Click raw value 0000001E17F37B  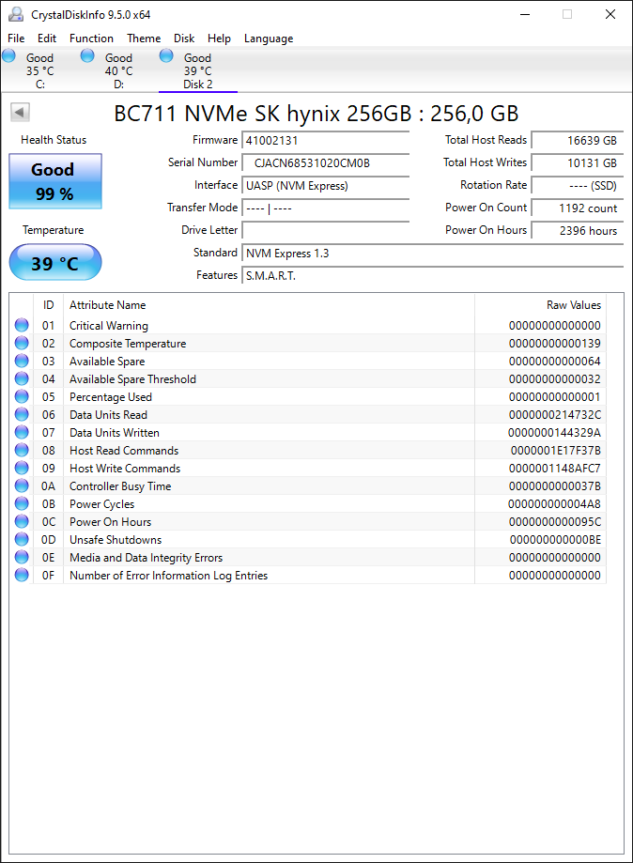[556, 451]
